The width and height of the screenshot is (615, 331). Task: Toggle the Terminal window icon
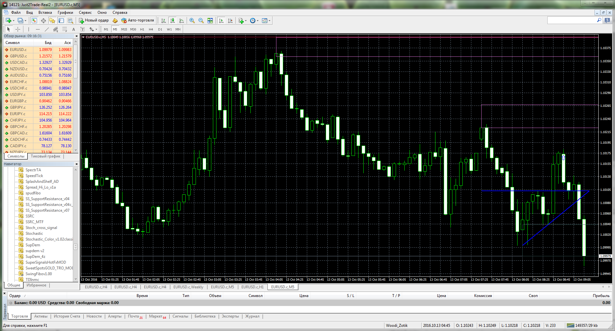pyautogui.click(x=61, y=21)
